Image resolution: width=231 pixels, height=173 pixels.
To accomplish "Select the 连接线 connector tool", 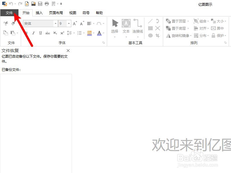I will click(138, 27).
